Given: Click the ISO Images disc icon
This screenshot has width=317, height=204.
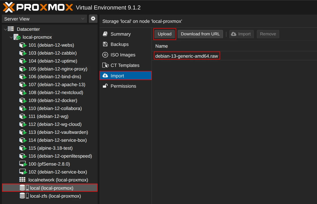Looking at the screenshot, I should click(105, 55).
